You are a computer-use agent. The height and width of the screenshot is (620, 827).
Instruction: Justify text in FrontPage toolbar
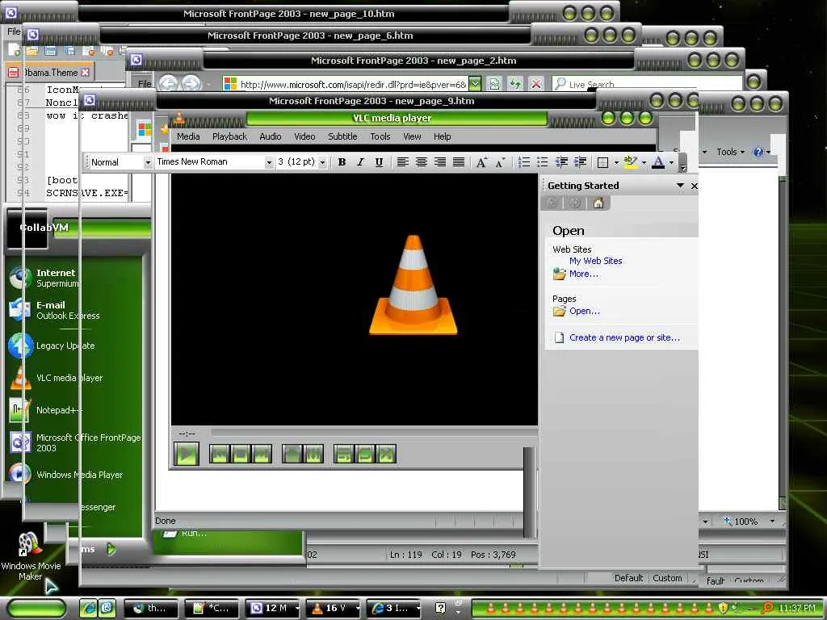(459, 161)
